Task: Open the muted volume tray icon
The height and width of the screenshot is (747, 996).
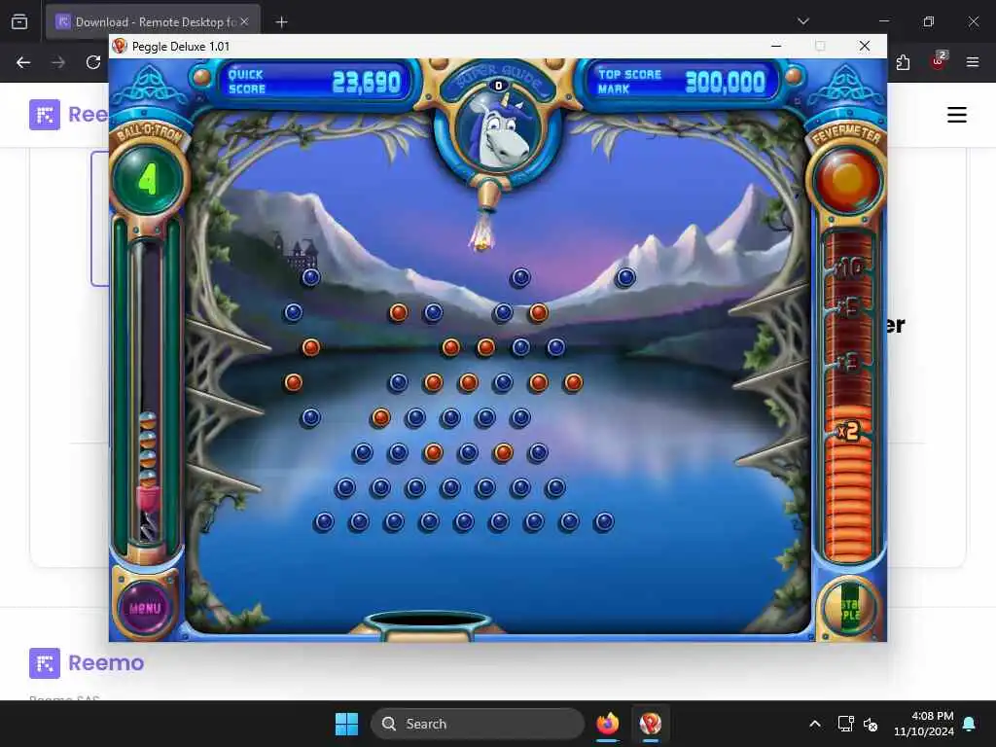Action: tap(871, 724)
